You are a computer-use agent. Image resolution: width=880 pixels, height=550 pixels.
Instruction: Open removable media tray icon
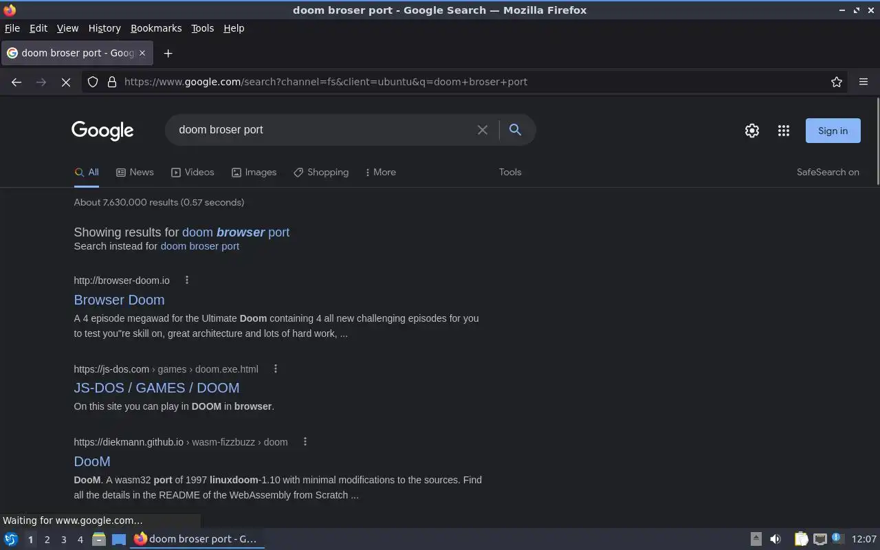(756, 539)
